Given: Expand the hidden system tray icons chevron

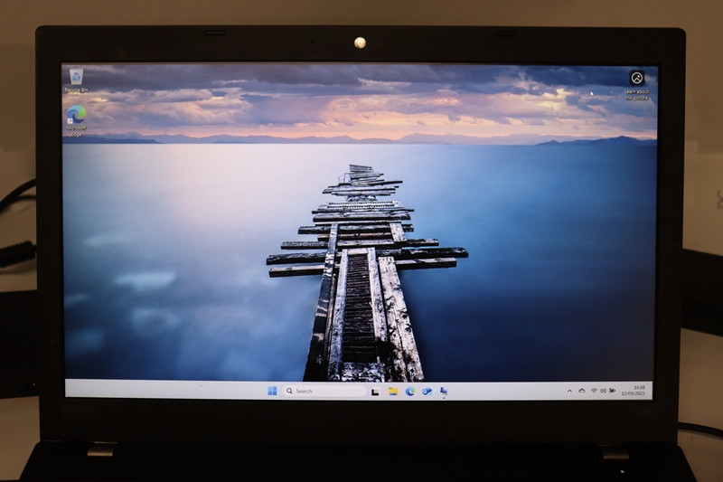Looking at the screenshot, I should [x=569, y=392].
